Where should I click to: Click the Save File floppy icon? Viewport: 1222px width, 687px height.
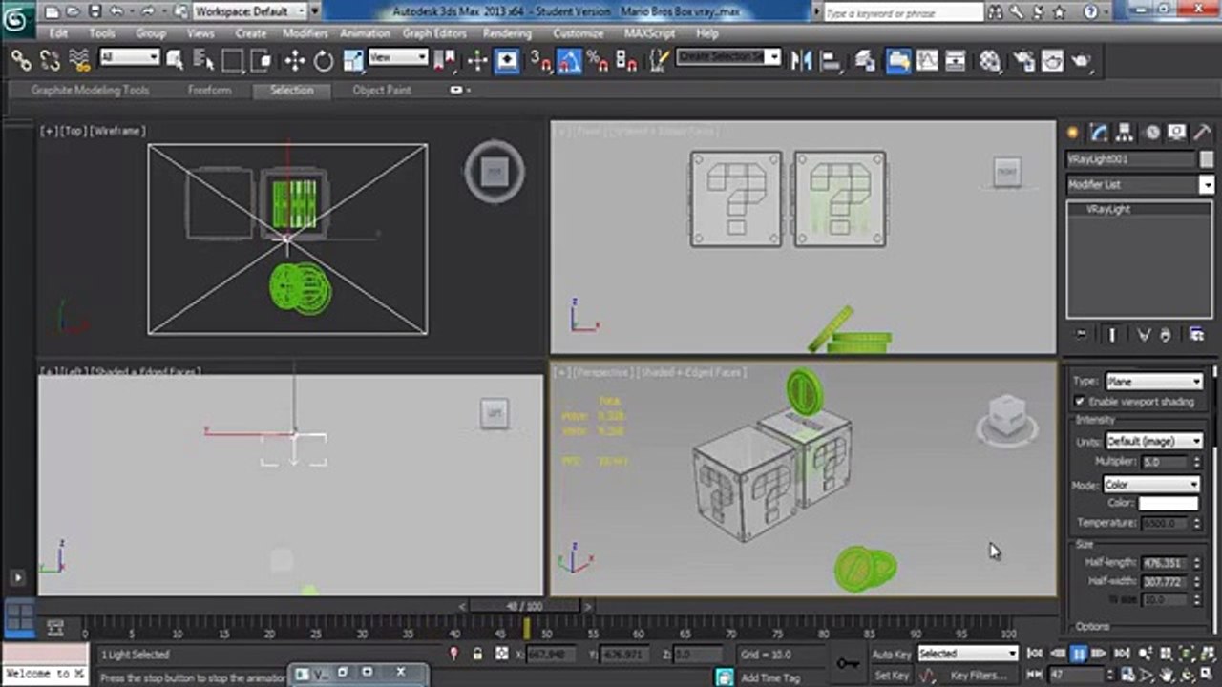pos(95,11)
